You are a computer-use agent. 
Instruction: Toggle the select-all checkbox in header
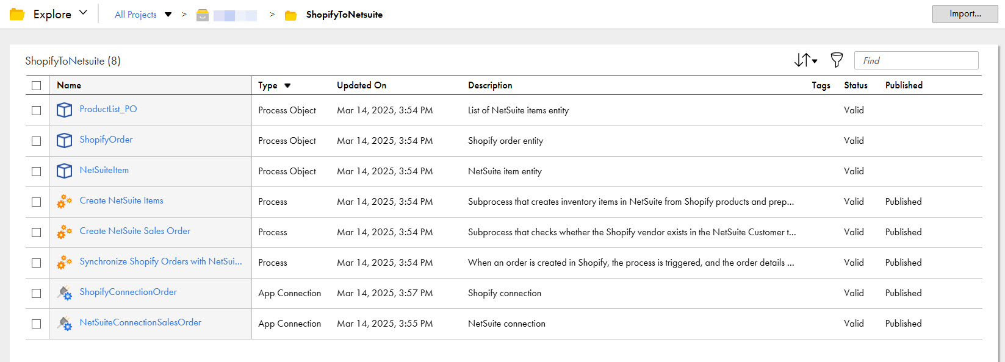tap(37, 85)
